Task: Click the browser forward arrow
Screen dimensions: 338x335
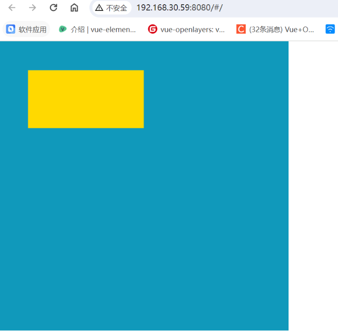Action: click(32, 8)
